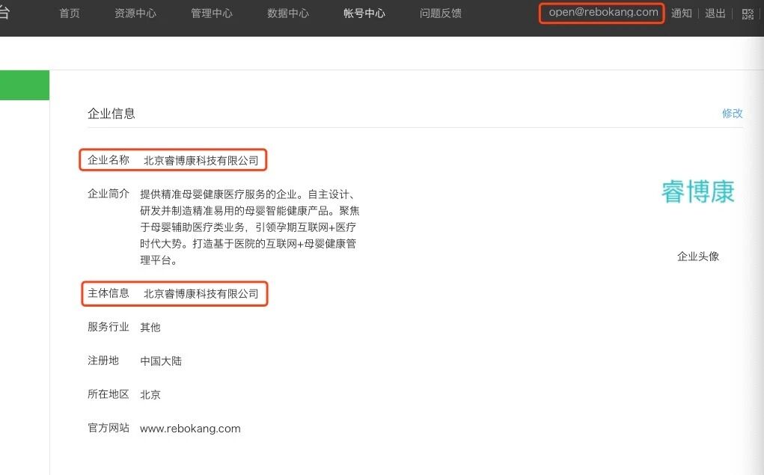
Task: Click the green sidebar selected item
Action: 25,85
